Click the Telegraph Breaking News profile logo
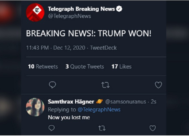This screenshot has height=136, width=189. pos(35,12)
